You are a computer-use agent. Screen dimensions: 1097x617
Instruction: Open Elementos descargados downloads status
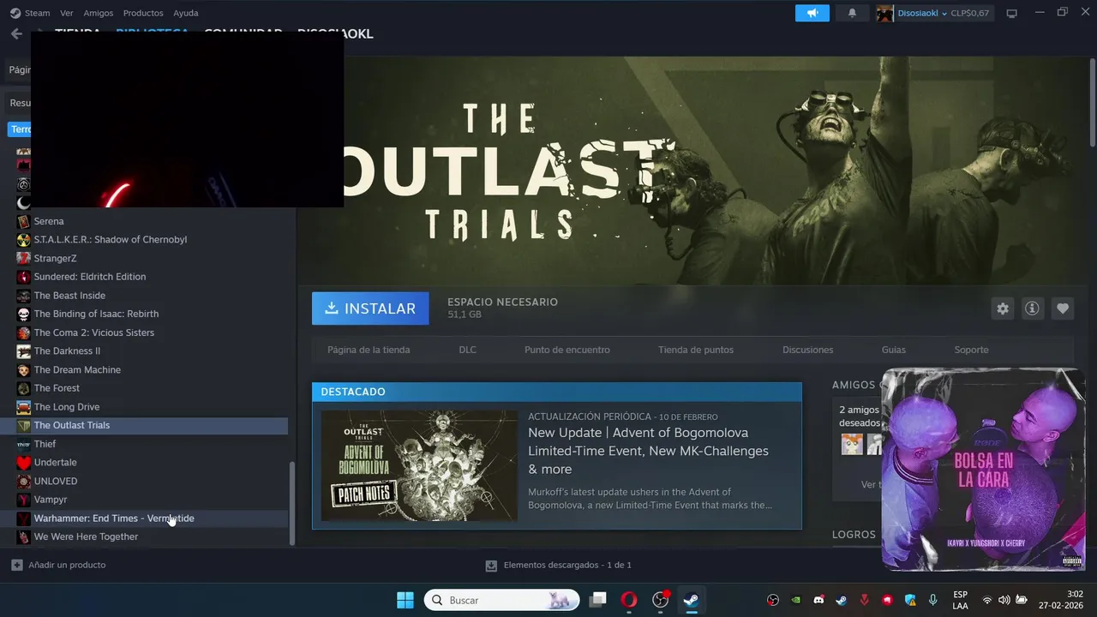(558, 565)
